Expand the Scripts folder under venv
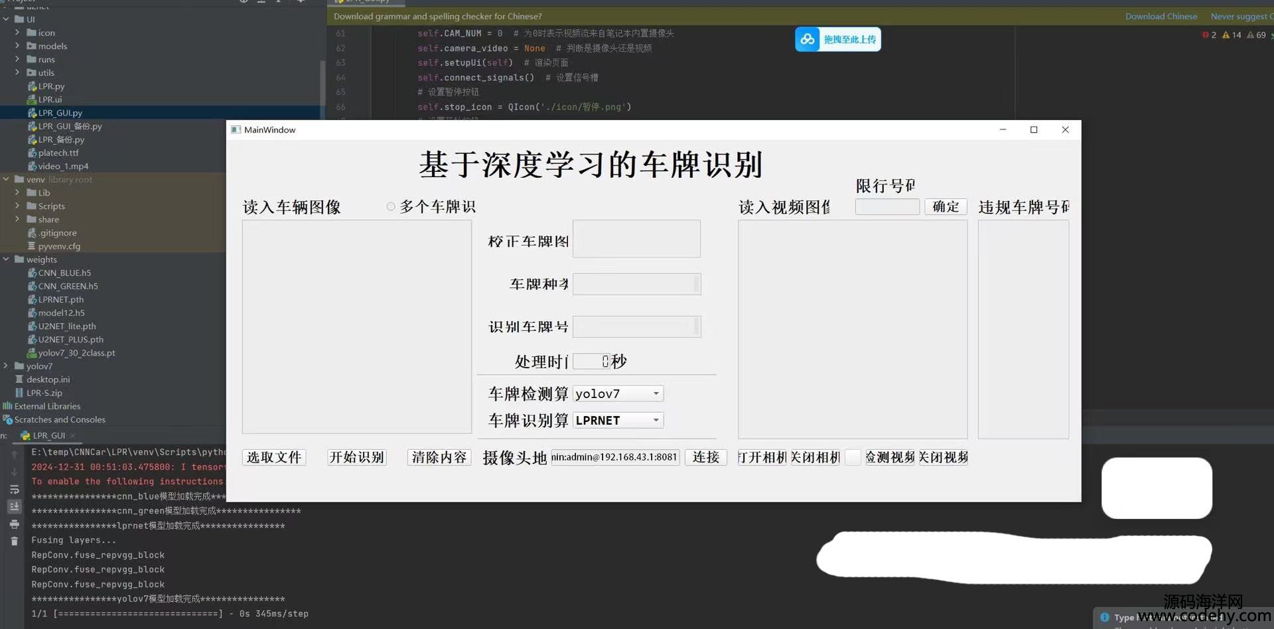The image size is (1274, 629). click(17, 206)
